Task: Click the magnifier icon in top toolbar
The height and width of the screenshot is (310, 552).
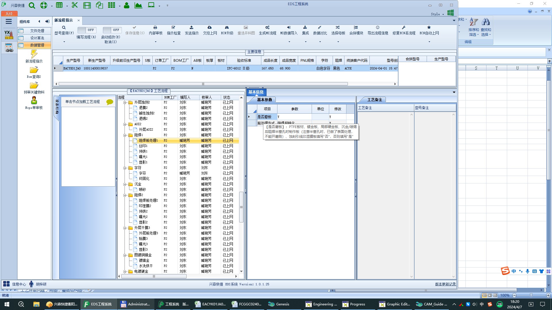Action: tap(32, 5)
